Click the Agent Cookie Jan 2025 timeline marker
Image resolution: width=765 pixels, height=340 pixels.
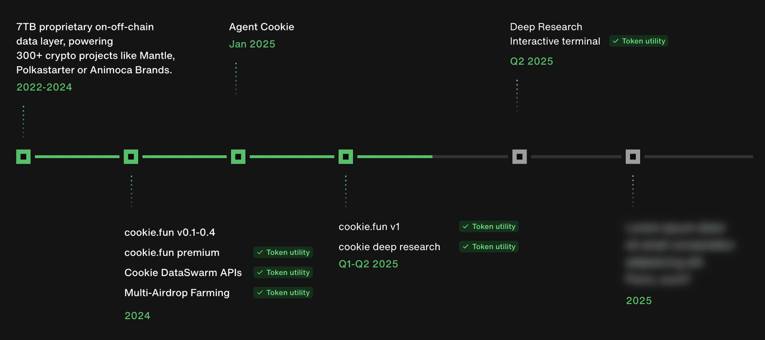click(238, 157)
